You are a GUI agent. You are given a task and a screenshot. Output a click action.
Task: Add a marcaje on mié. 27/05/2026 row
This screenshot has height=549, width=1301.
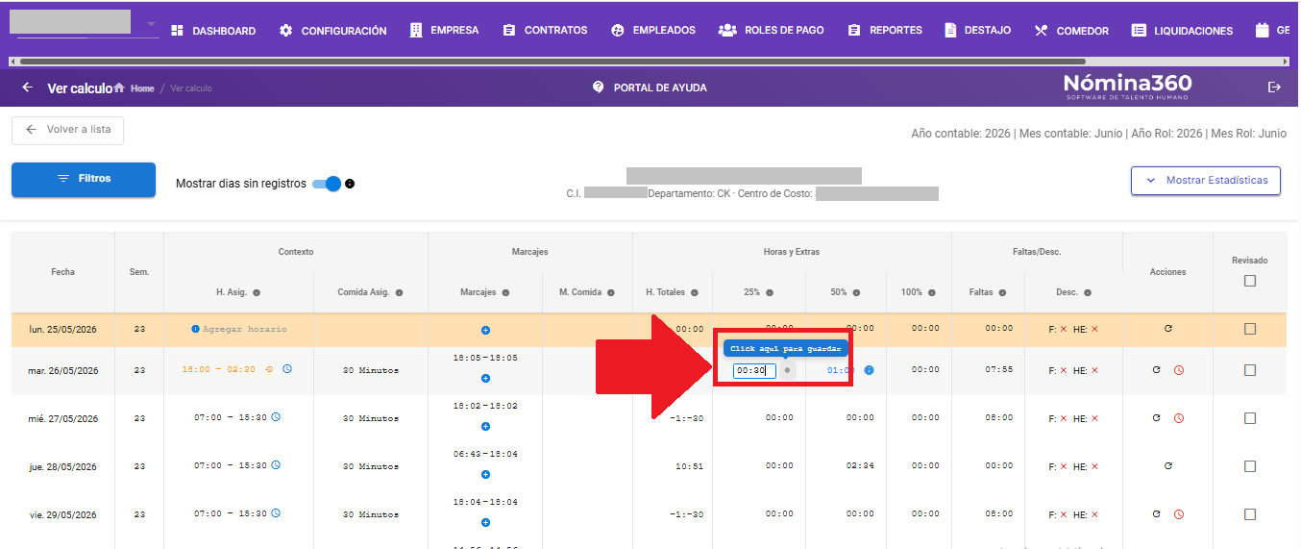point(485,427)
